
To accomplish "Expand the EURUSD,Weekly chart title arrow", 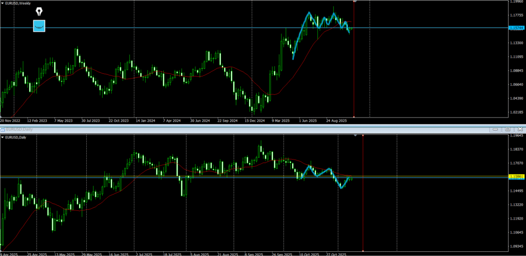I will click(3, 3).
